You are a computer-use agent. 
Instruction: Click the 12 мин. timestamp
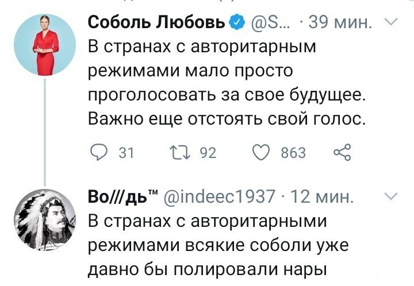(x=322, y=196)
